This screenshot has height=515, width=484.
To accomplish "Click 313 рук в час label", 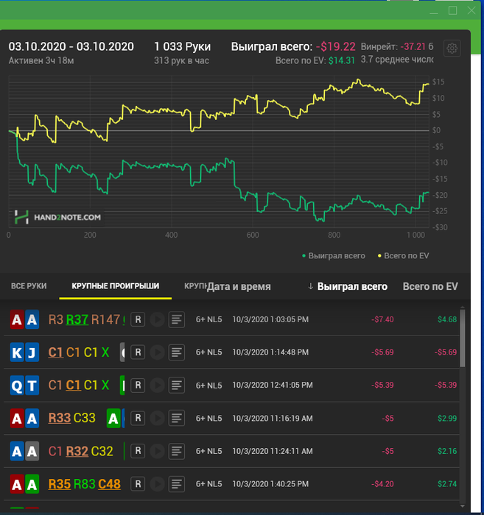I will [181, 61].
